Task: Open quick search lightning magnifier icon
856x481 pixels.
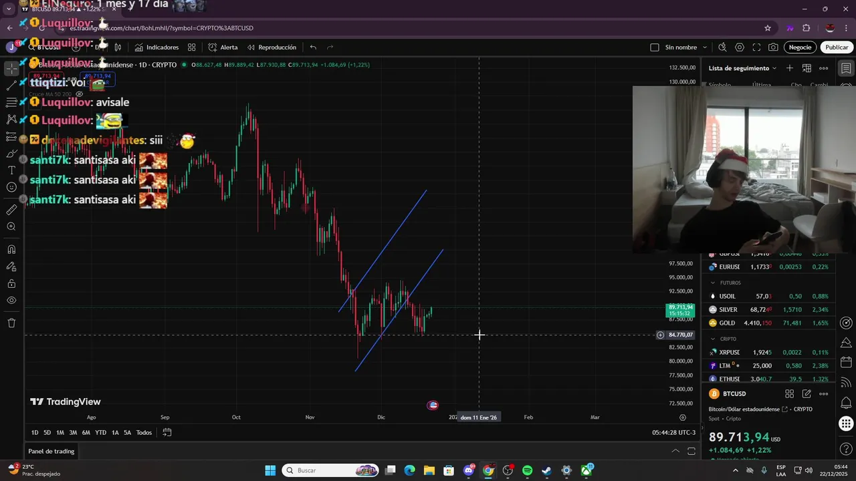Action: [722, 47]
